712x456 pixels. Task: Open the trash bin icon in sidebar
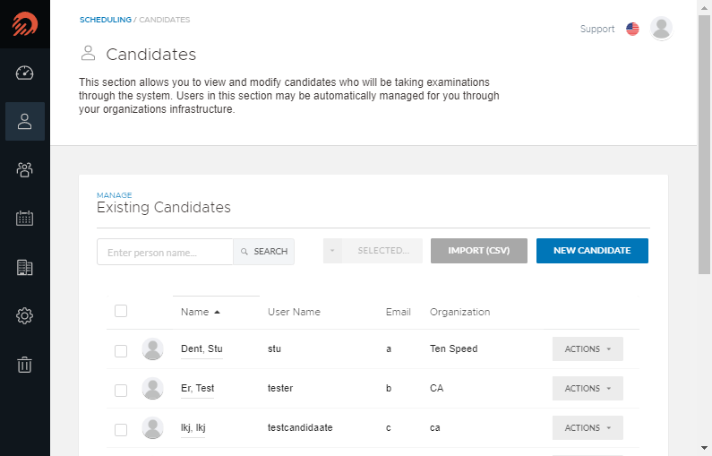point(24,365)
